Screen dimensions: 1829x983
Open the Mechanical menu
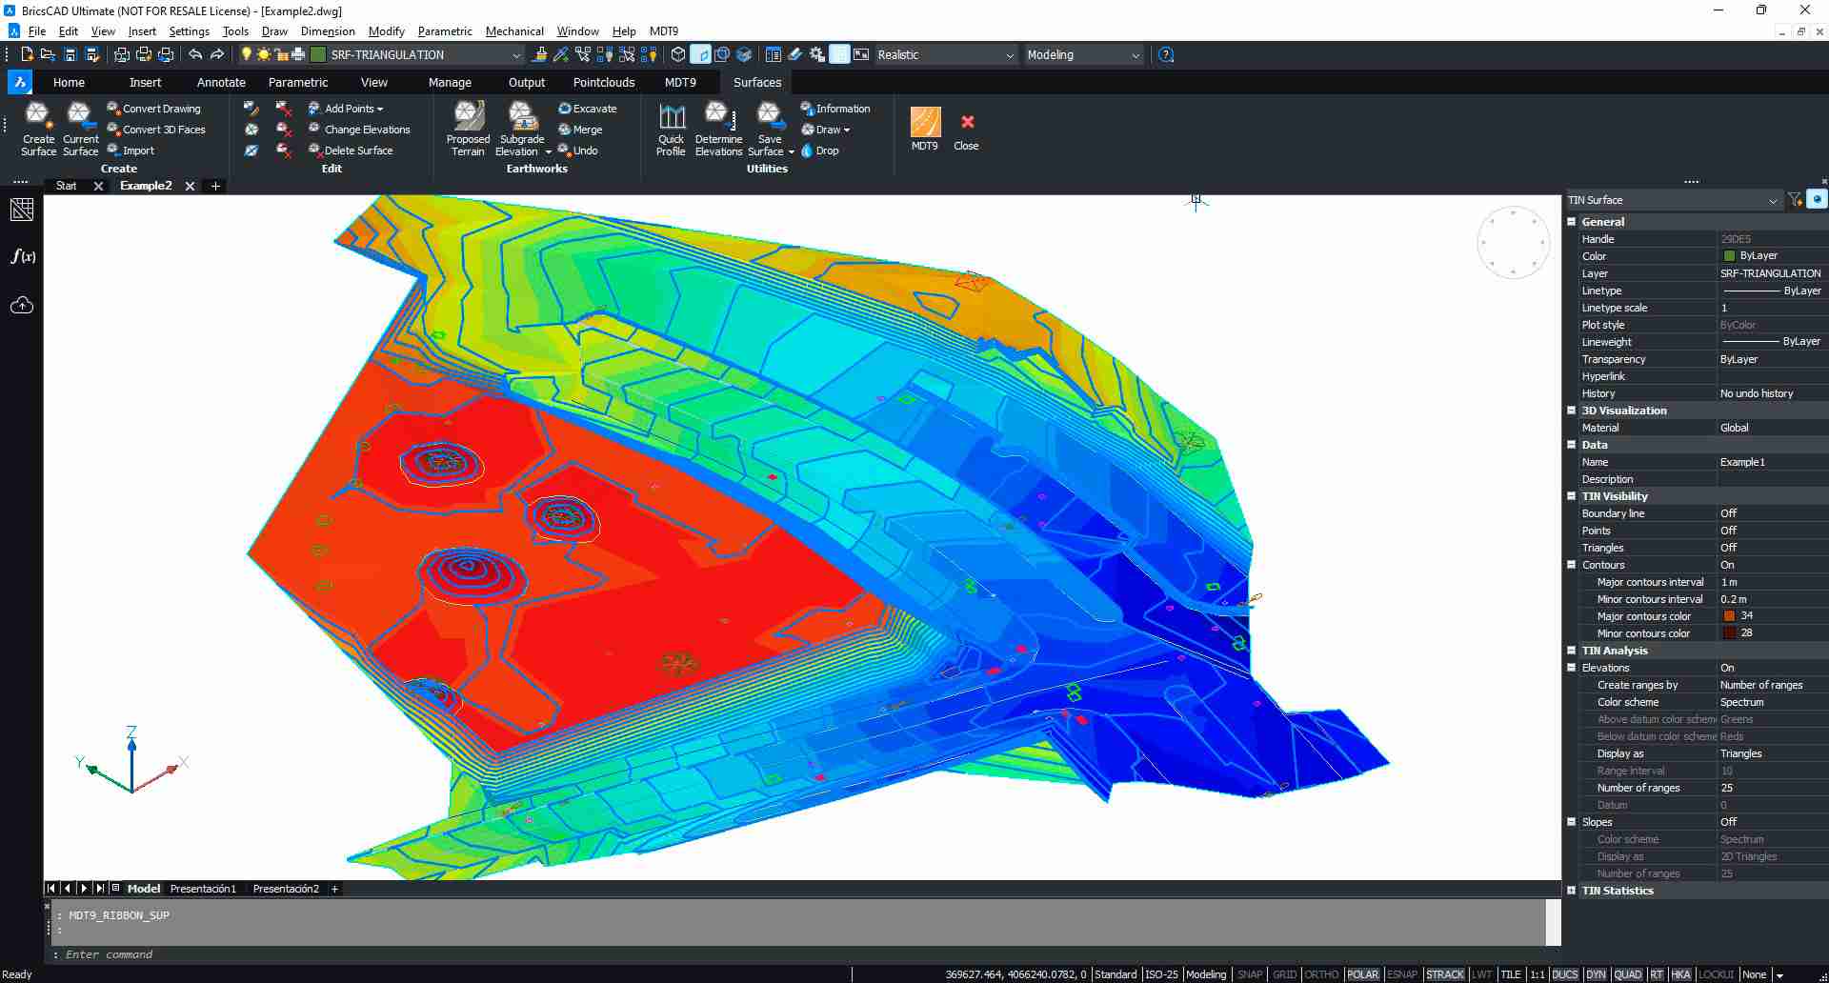513,30
